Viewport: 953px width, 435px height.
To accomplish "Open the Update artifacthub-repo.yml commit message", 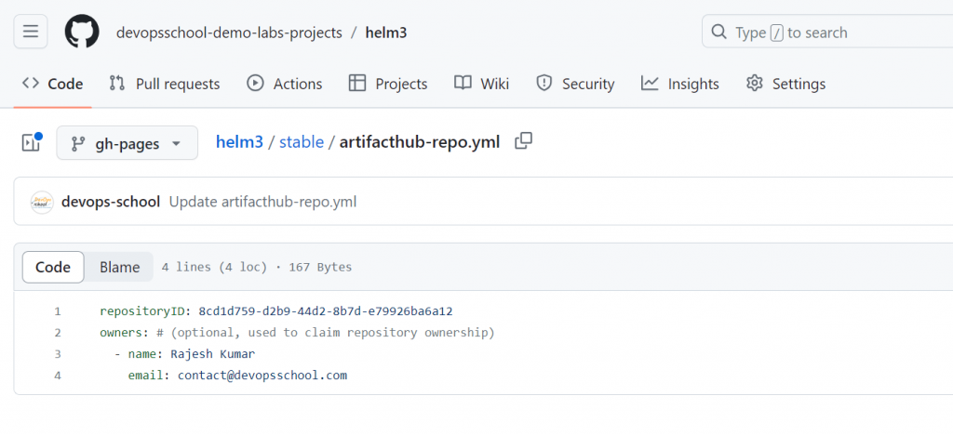I will pyautogui.click(x=262, y=202).
